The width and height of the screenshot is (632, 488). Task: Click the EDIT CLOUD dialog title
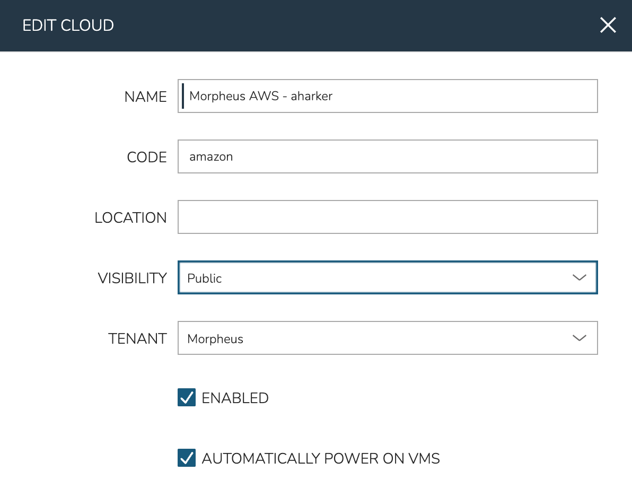68,25
